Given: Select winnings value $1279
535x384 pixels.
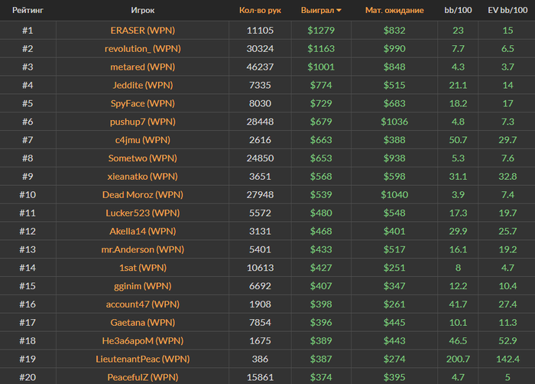Looking at the screenshot, I should pyautogui.click(x=321, y=31).
